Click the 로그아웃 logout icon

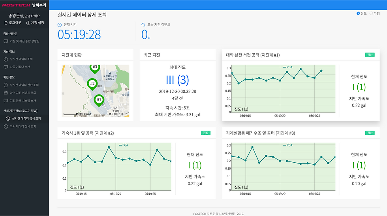[6, 23]
